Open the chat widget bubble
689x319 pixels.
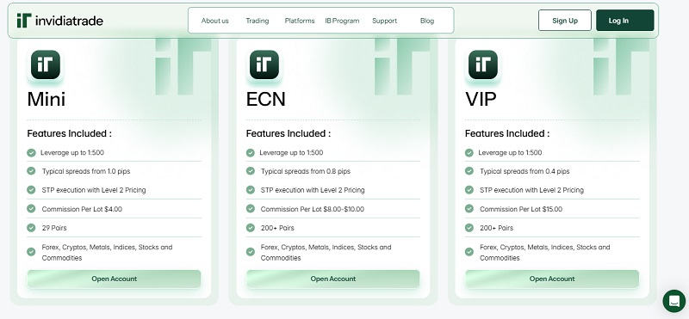tap(674, 301)
